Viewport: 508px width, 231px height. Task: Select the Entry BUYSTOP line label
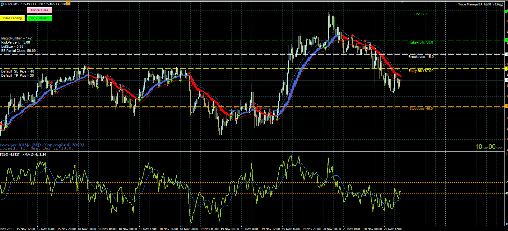pyautogui.click(x=421, y=71)
